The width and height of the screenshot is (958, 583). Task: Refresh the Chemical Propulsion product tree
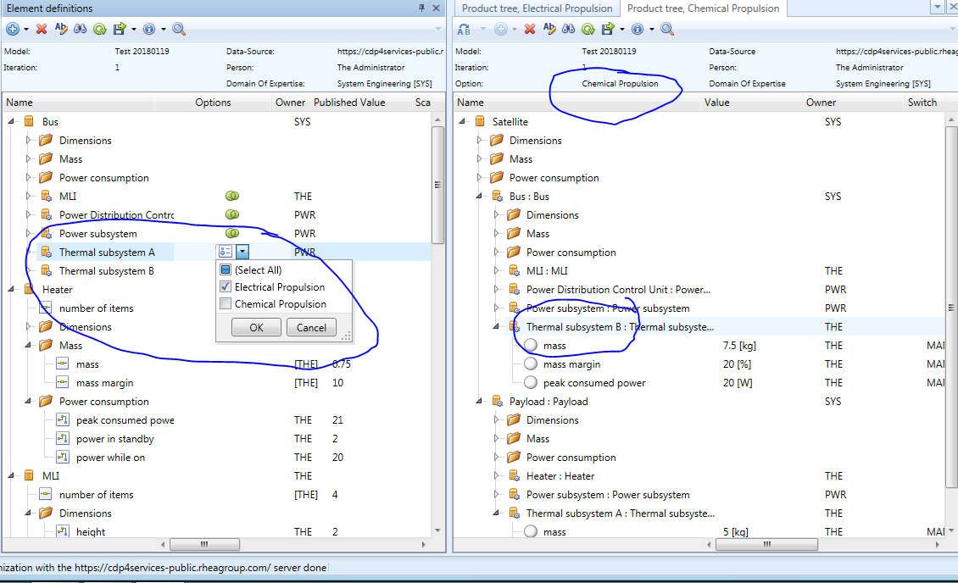tap(588, 28)
